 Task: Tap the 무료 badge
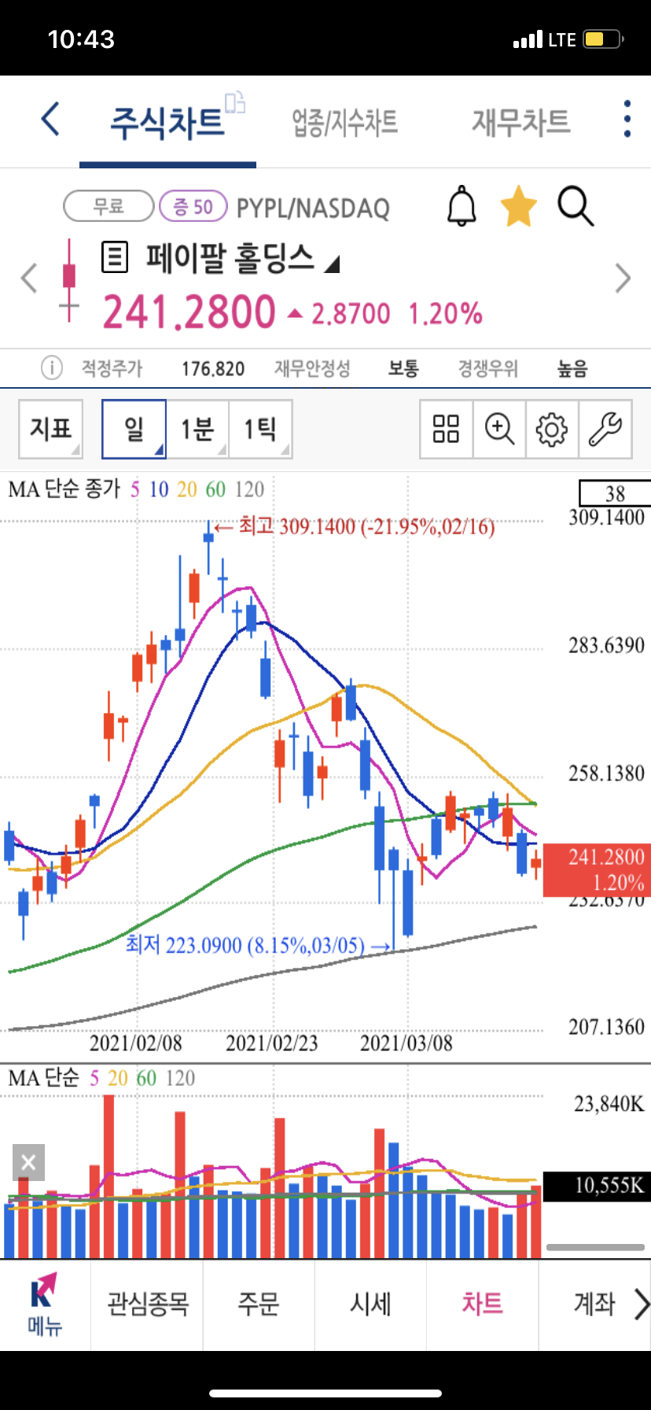click(x=108, y=206)
